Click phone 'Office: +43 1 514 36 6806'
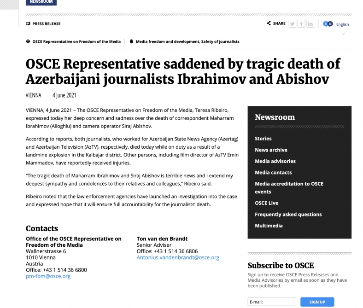 pos(167,251)
